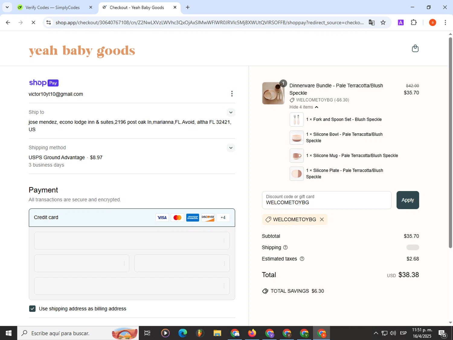The width and height of the screenshot is (453, 340).
Task: Stop loading the page
Action: 33,22
